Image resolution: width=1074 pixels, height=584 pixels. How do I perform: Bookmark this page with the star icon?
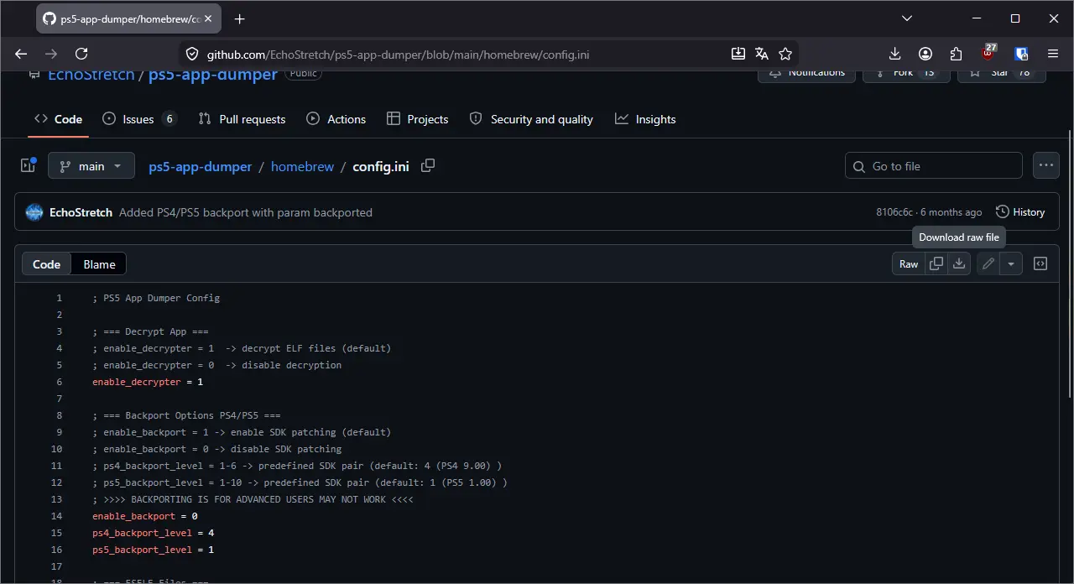(x=785, y=54)
